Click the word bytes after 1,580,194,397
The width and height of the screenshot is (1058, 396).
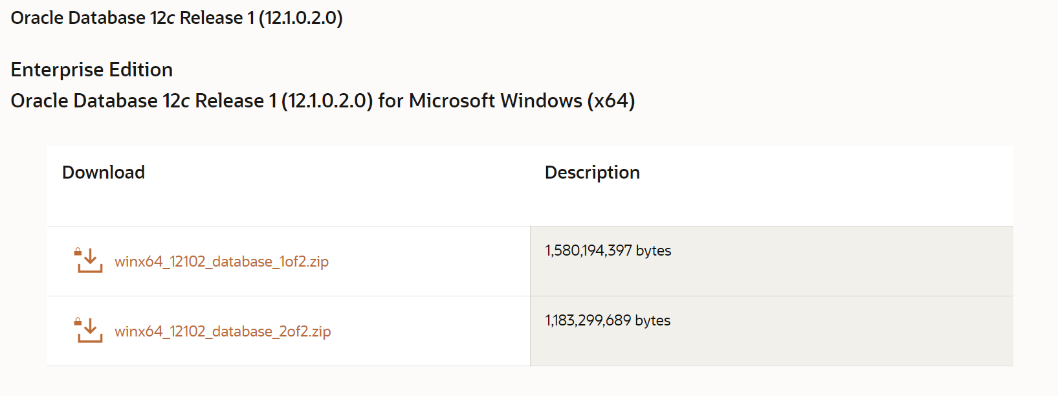coord(654,251)
